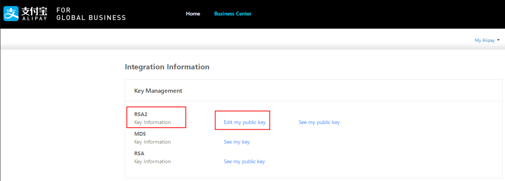Viewport: 505px width, 181px height.
Task: Open the My Alipay account menu
Action: click(485, 40)
